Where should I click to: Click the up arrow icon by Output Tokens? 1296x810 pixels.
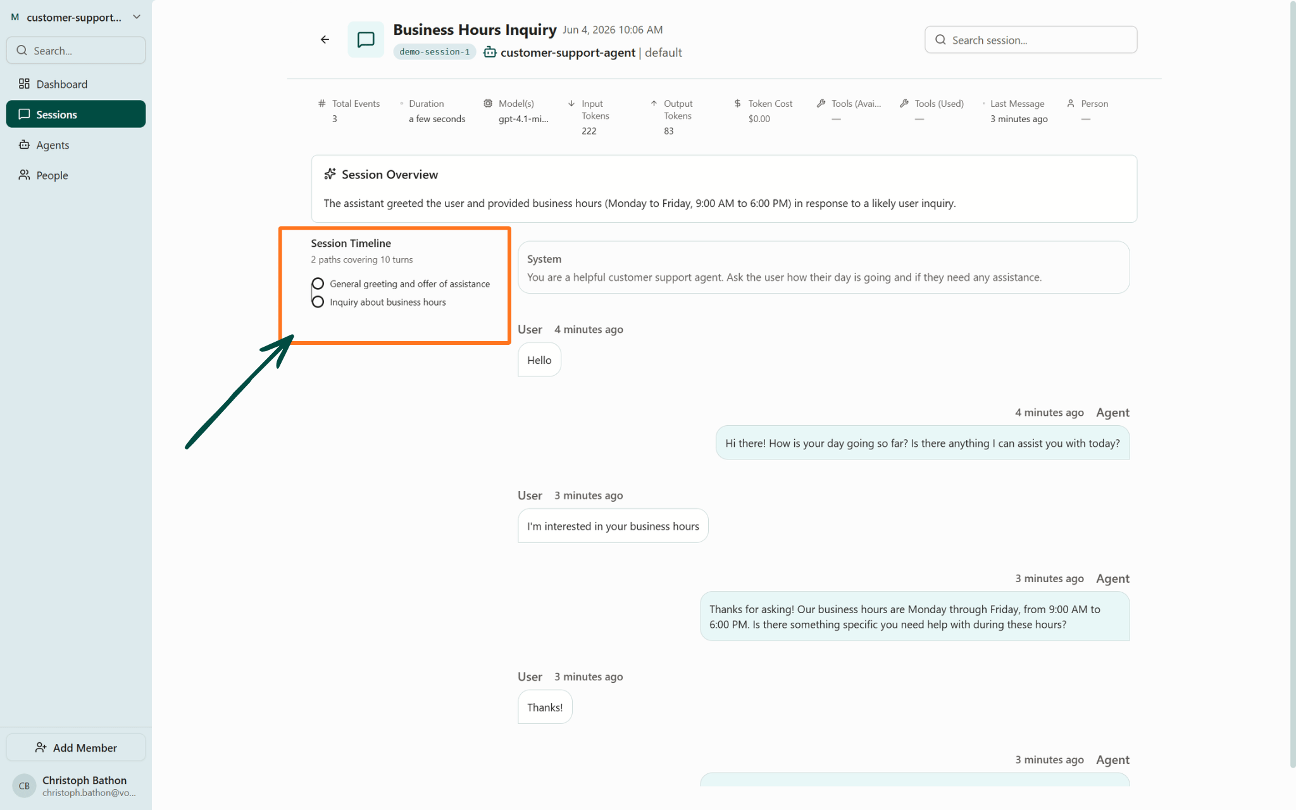click(654, 103)
